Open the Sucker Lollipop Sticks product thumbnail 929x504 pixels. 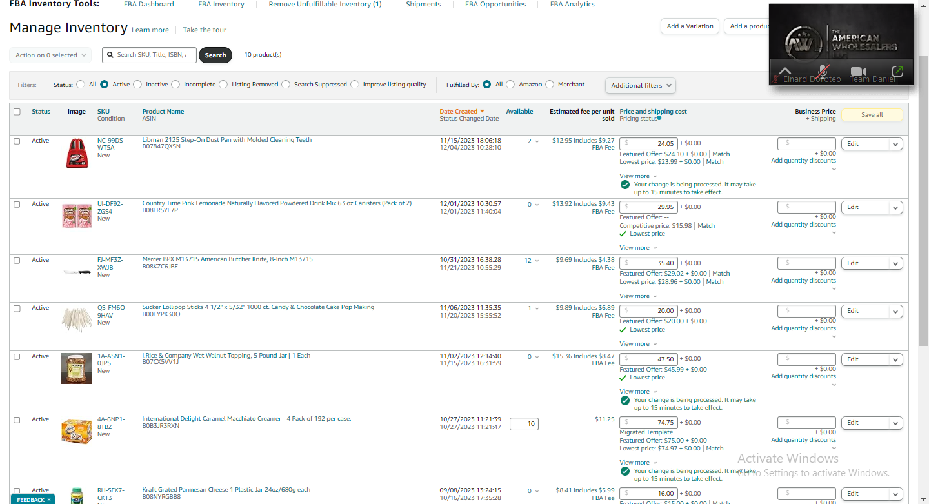[77, 320]
